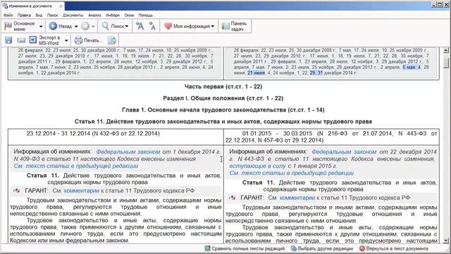Viewport: 451px width, 254px height.
Task: Open вступающие в силу link
Action: [x=257, y=167]
